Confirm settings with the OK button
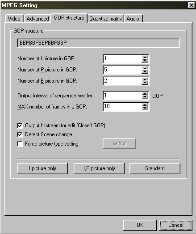 (140, 225)
